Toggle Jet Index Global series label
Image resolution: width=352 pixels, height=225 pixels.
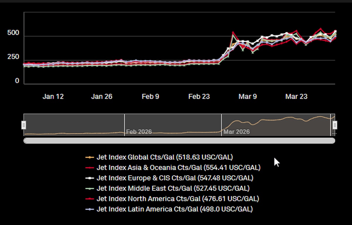point(165,157)
